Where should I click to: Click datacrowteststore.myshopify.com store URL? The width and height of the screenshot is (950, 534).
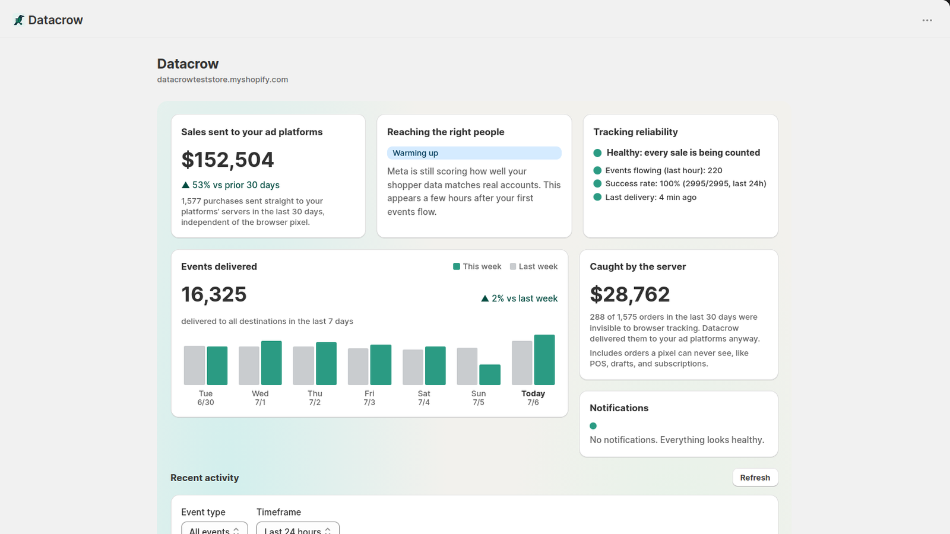pos(223,80)
